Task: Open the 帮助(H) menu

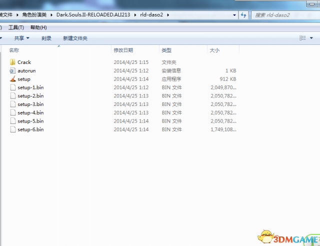Action: tap(38, 27)
